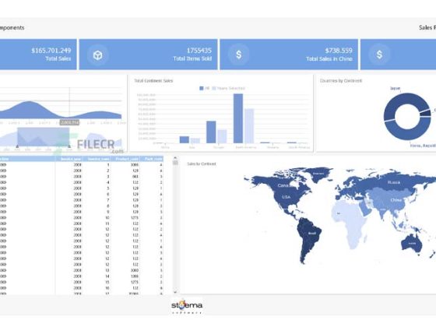Toggle the dark blue 'All' legend swatch
This screenshot has width=436, height=327.
tap(202, 88)
